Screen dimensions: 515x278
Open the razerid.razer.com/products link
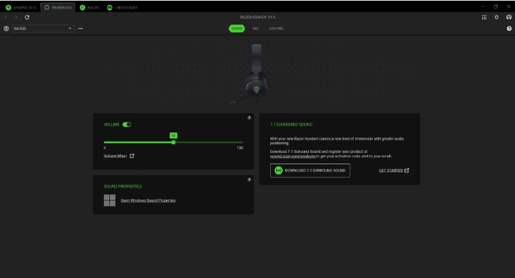pos(293,156)
